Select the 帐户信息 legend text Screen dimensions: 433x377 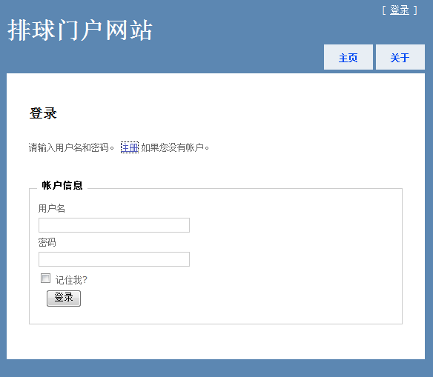(x=62, y=185)
